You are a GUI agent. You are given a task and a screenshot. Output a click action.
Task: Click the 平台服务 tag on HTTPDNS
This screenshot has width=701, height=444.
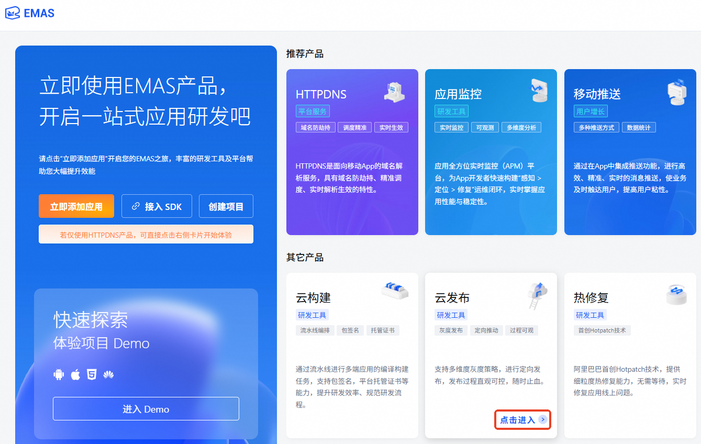point(313,111)
